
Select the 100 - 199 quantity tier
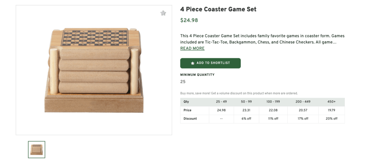pos(273,102)
